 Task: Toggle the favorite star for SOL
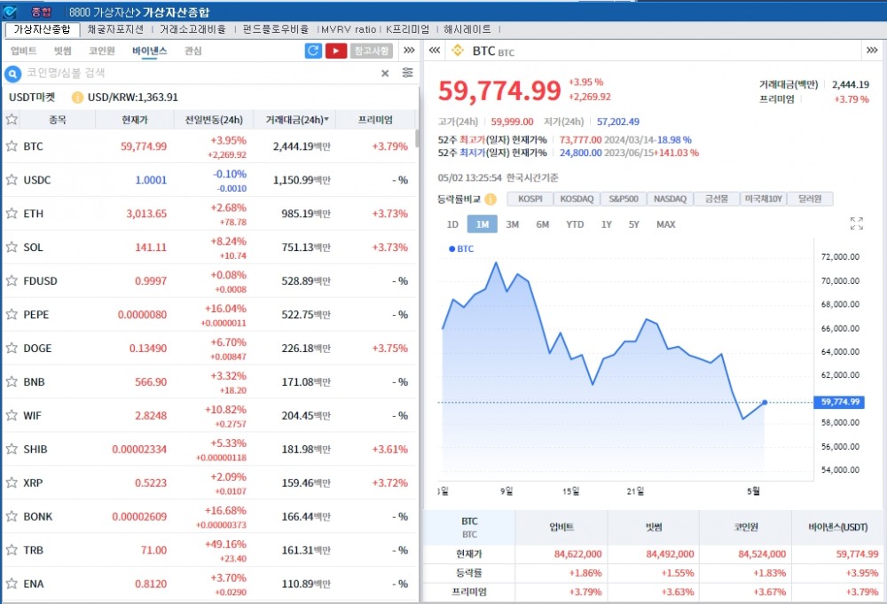pyautogui.click(x=13, y=247)
